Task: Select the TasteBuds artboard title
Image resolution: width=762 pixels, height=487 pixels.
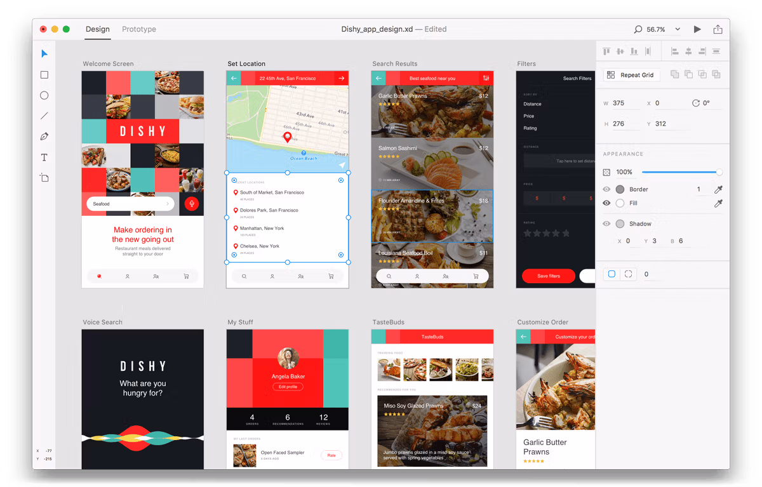Action: [388, 322]
